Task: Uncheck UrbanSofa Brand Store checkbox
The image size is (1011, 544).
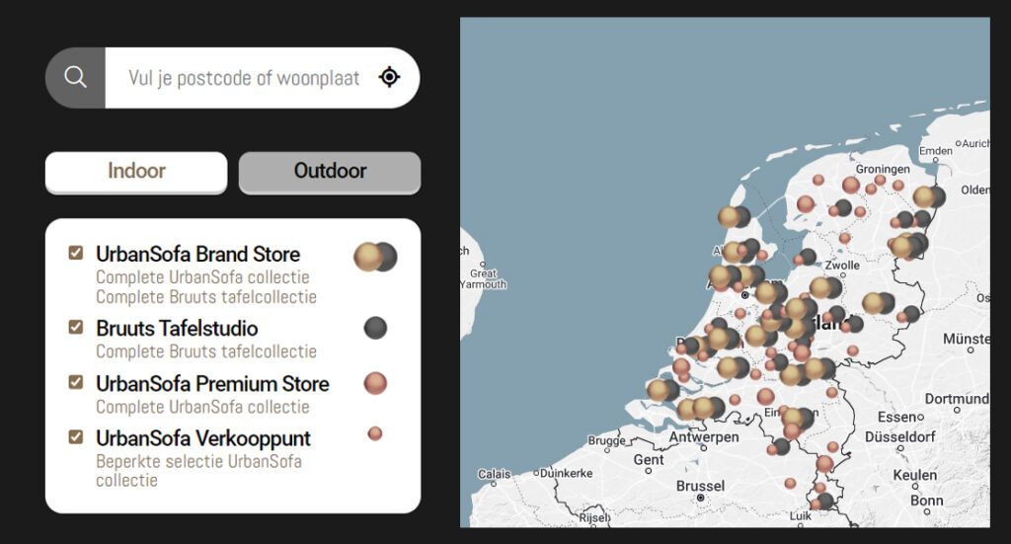Action: 76,253
